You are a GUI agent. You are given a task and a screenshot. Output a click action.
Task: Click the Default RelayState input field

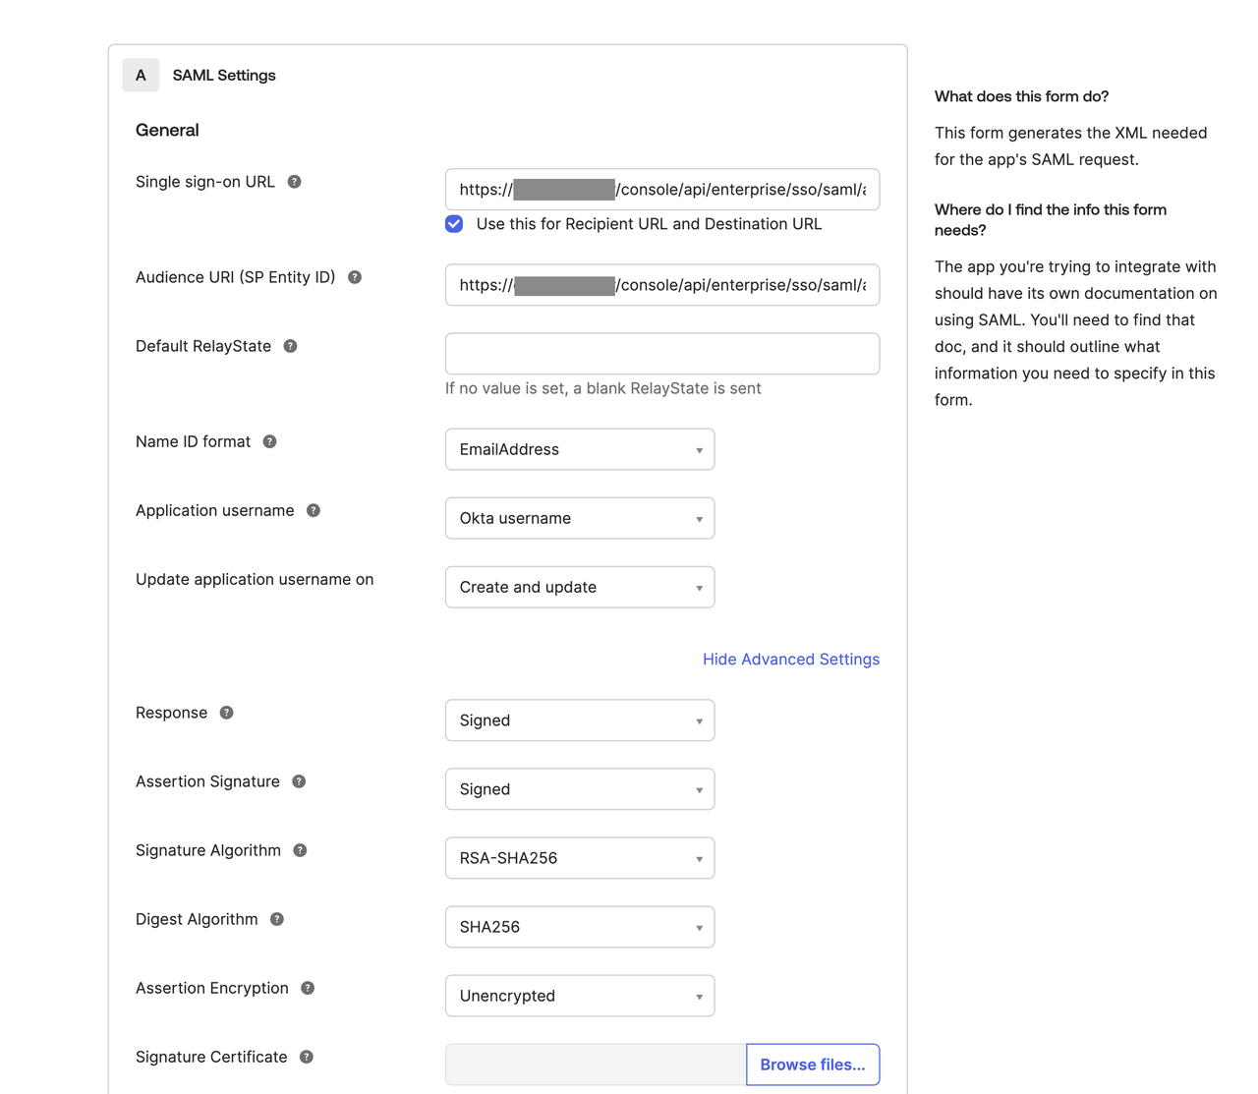(x=662, y=354)
